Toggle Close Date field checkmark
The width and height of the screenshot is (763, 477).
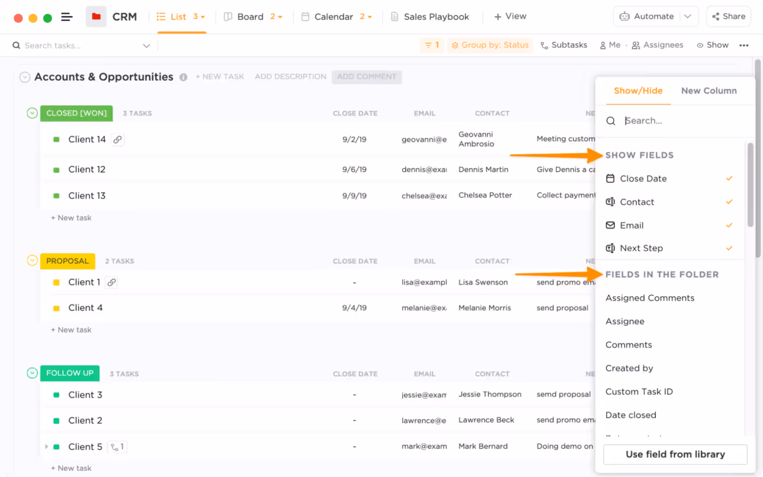729,178
